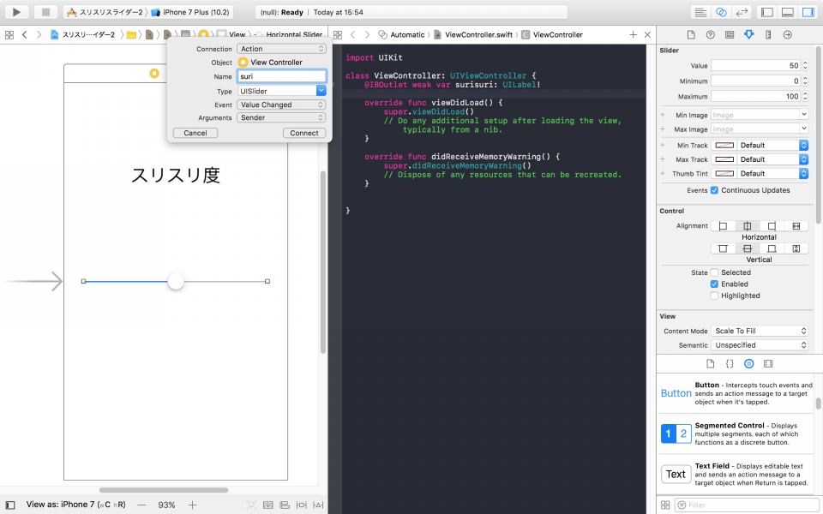The image size is (823, 514).
Task: Open the Attributes inspector
Action: click(x=749, y=34)
